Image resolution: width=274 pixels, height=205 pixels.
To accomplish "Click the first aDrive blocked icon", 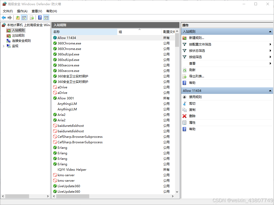I will tap(55, 87).
